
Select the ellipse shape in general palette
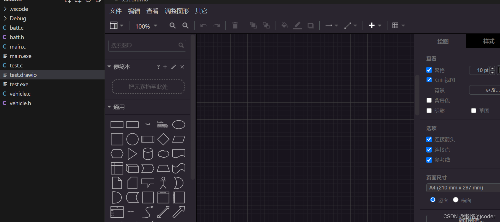[179, 125]
